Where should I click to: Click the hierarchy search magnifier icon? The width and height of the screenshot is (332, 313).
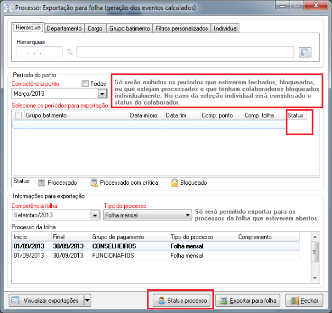pyautogui.click(x=70, y=52)
